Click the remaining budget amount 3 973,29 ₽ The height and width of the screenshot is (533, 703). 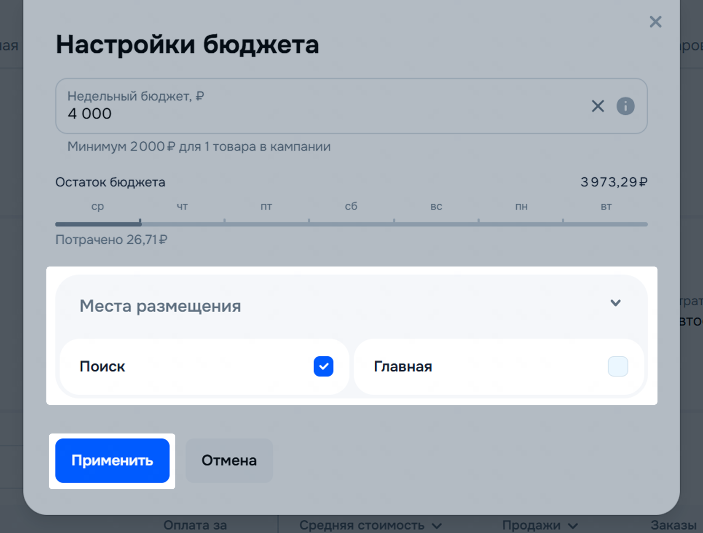pos(613,182)
